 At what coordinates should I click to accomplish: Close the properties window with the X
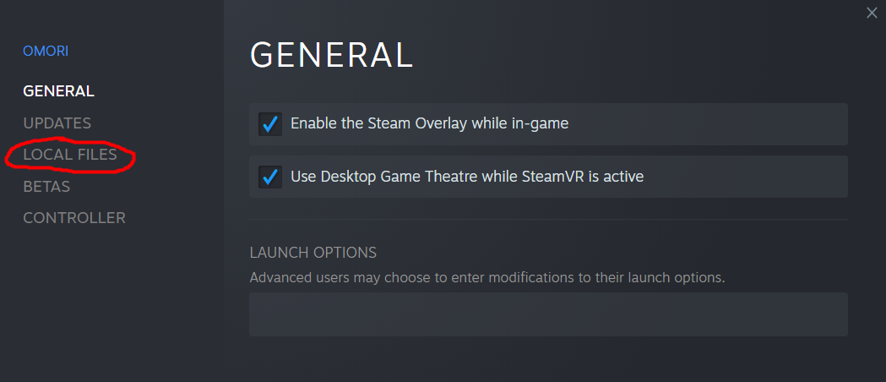872,13
